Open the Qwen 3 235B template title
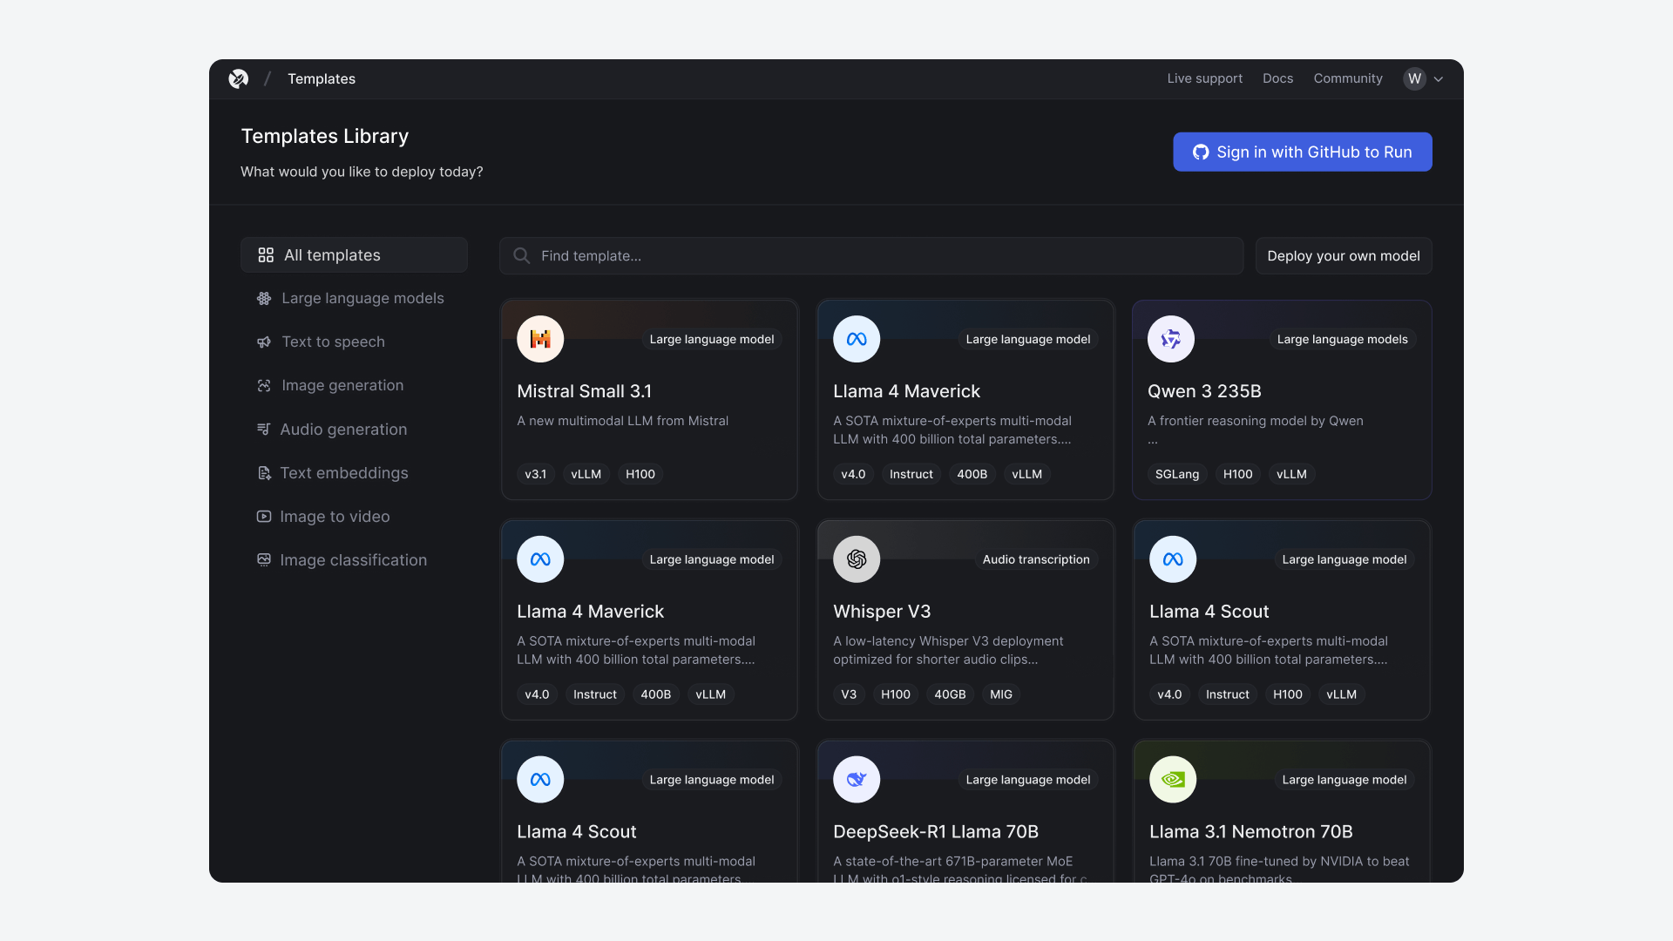This screenshot has height=941, width=1673. [x=1204, y=391]
